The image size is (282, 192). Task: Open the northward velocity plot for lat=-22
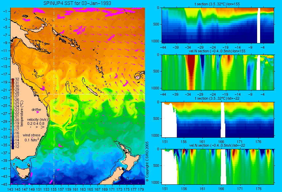pyautogui.click(x=218, y=167)
